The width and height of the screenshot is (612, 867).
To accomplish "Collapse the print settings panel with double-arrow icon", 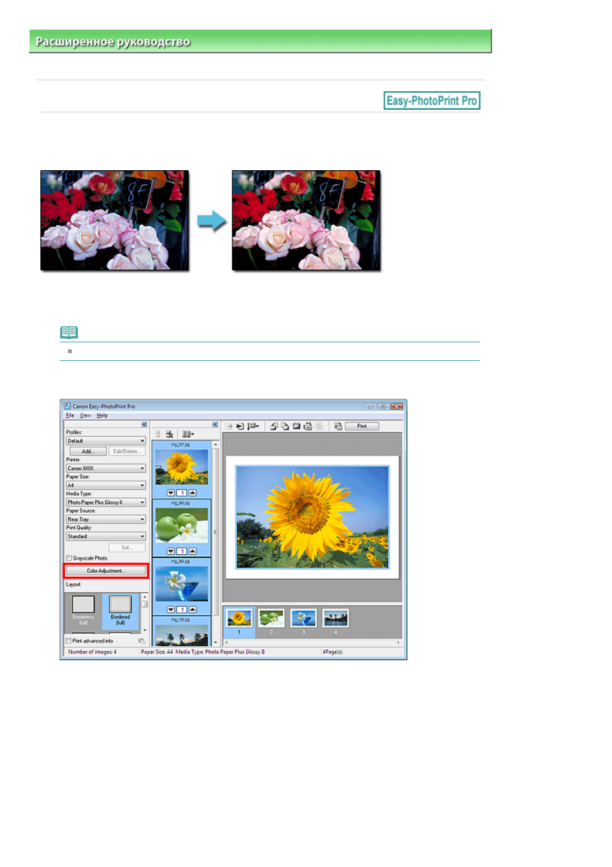I will click(144, 425).
